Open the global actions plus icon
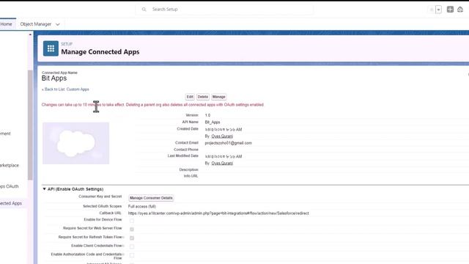Image resolution: width=469 pixels, height=264 pixels. (450, 10)
